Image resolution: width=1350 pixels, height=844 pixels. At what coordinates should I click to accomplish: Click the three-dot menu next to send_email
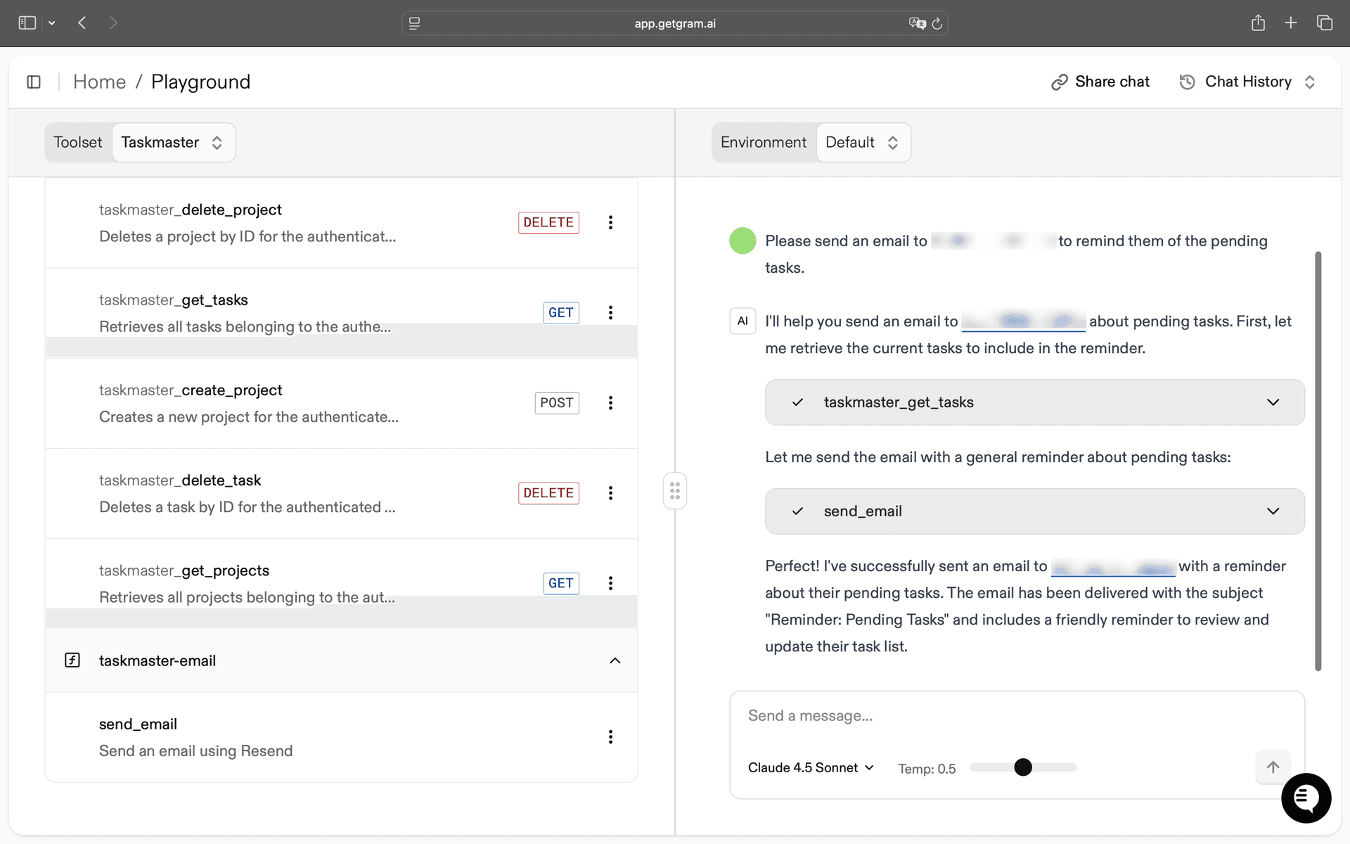coord(610,736)
